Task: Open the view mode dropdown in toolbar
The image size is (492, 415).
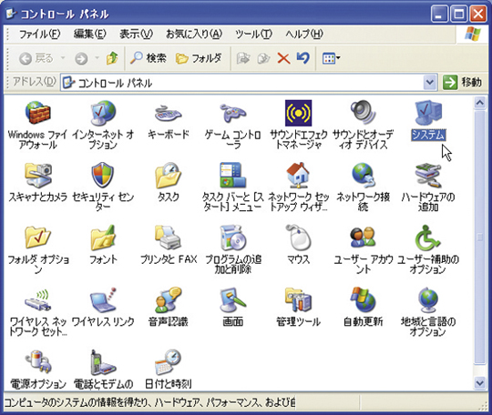Action: pyautogui.click(x=331, y=58)
